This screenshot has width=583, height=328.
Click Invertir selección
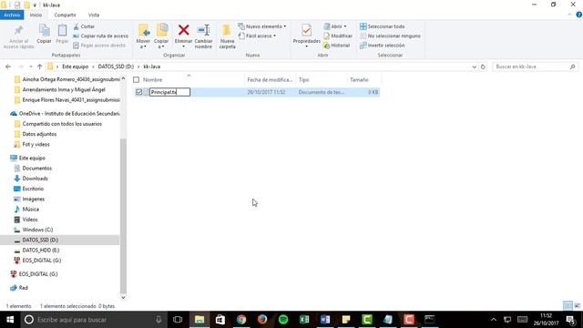tap(383, 46)
